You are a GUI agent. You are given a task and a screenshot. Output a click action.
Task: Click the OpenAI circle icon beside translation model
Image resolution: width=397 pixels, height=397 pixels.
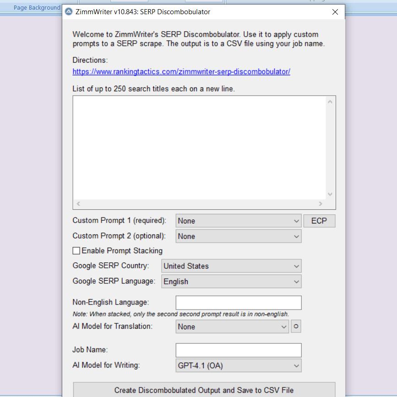296,326
